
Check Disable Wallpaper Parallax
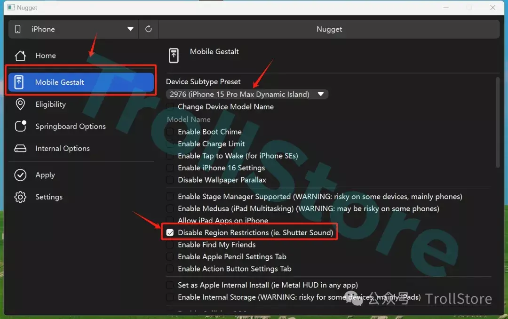point(170,180)
